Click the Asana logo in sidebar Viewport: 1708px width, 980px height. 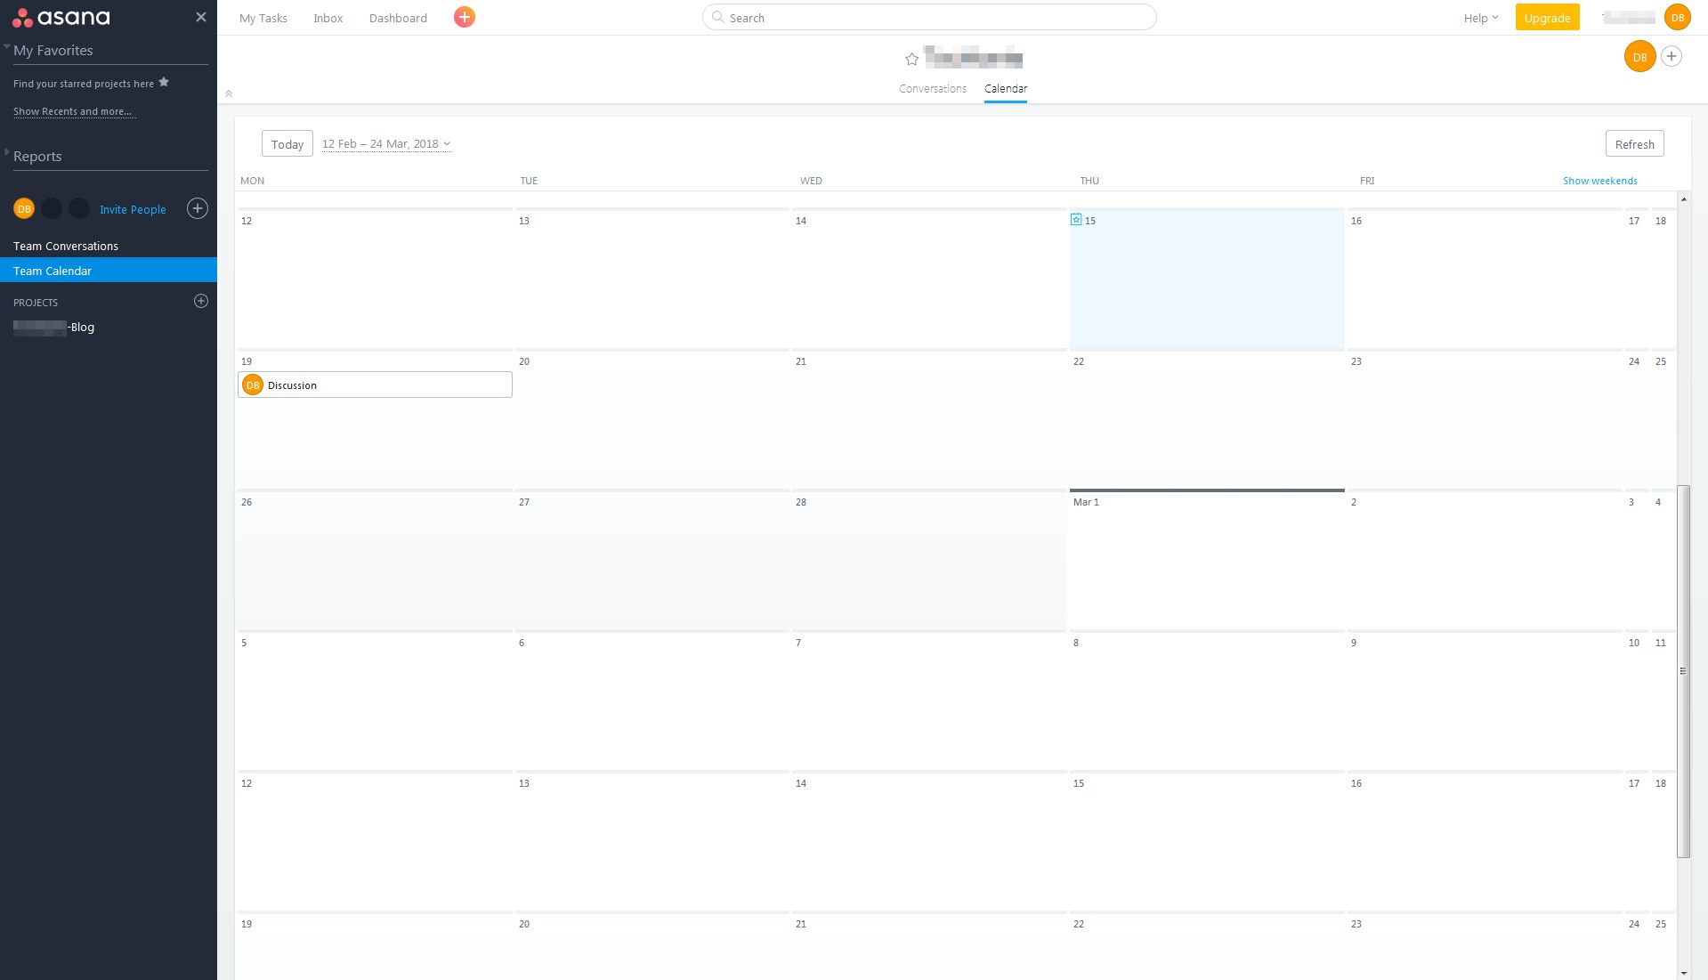pyautogui.click(x=61, y=17)
